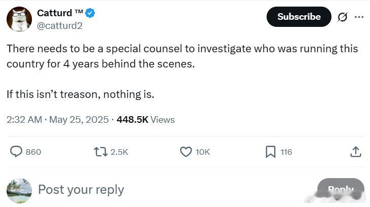Click the 860 replies count
370x207 pixels.
33,152
